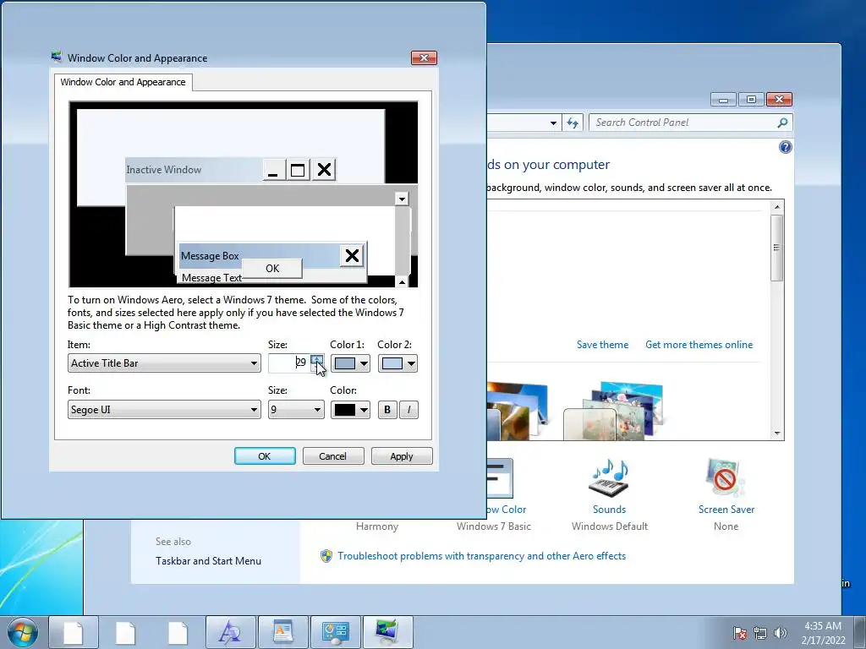This screenshot has height=649, width=866.
Task: Click the Inactive Window title in the preview
Action: [x=163, y=170]
